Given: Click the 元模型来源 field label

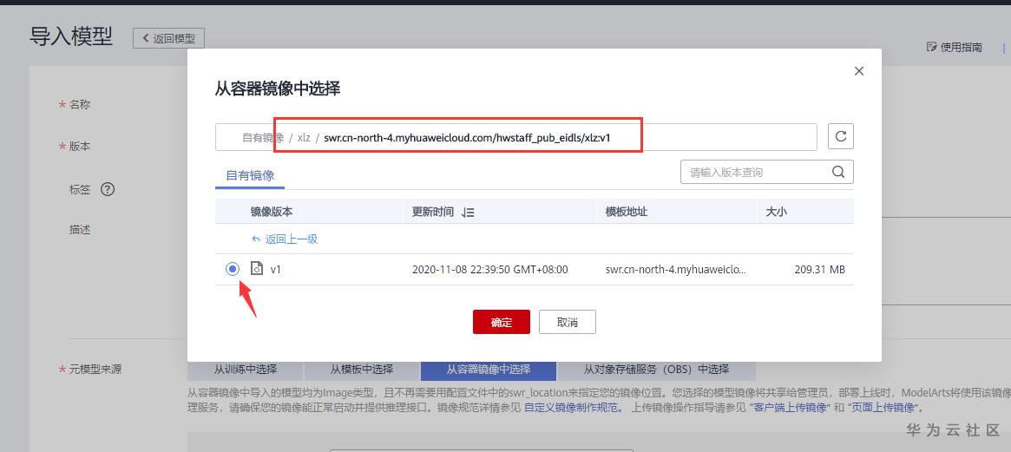Looking at the screenshot, I should pos(95,370).
